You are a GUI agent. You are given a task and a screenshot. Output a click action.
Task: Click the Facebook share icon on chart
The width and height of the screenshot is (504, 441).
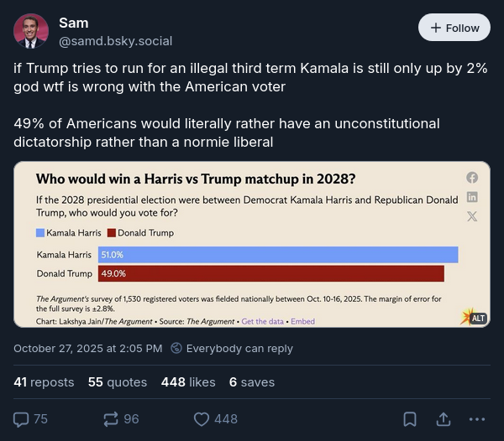click(x=472, y=178)
